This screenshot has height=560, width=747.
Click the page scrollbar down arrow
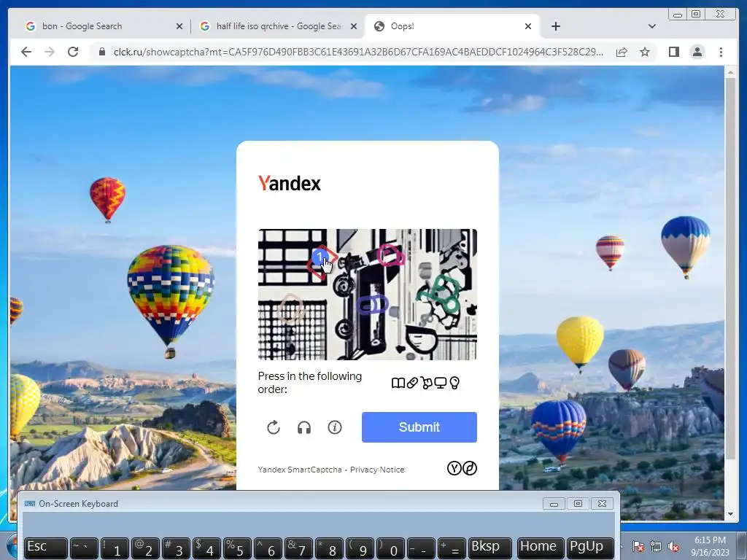730,514
